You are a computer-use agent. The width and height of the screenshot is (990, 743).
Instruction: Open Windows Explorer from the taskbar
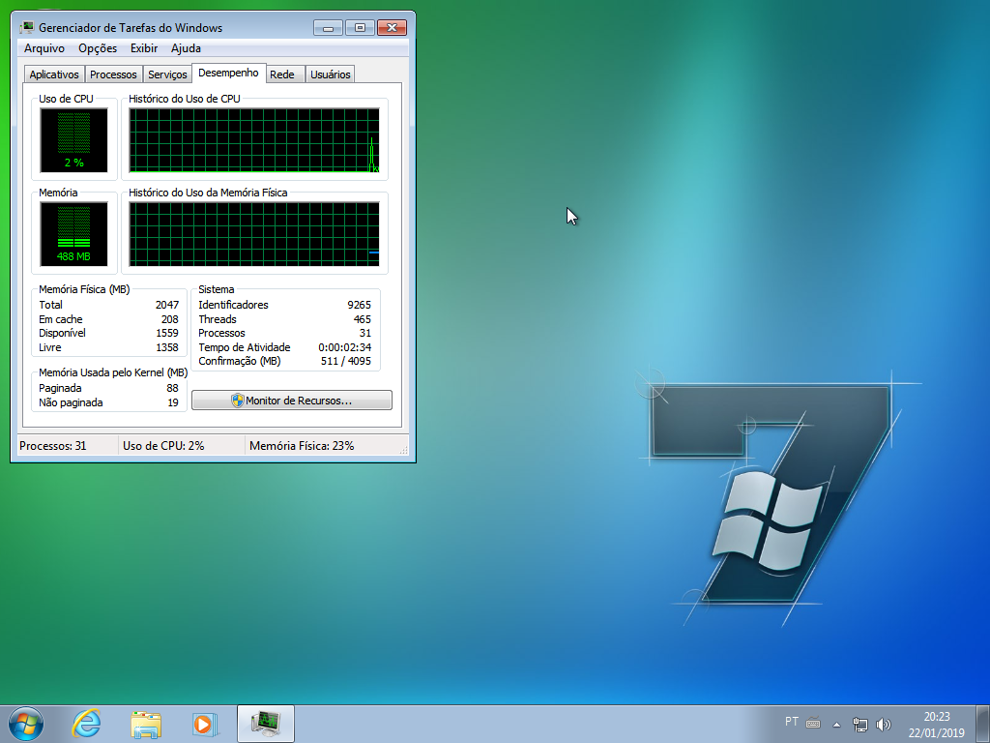tap(145, 723)
